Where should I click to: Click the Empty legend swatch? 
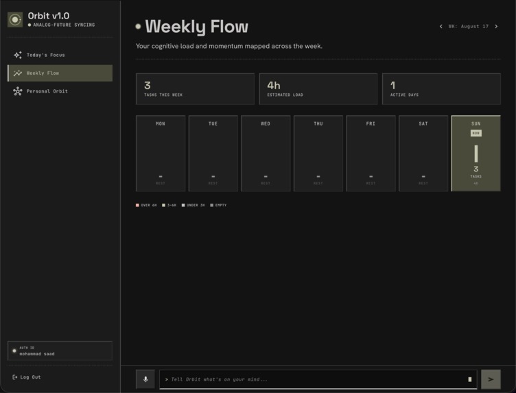[x=211, y=205]
